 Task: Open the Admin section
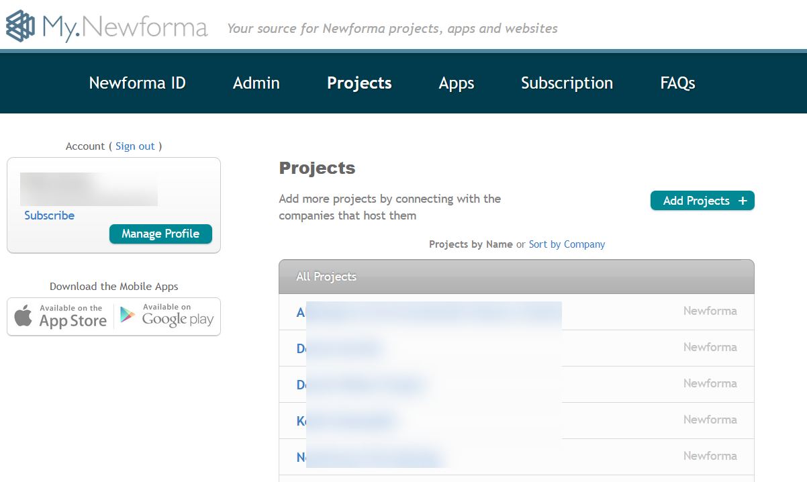[256, 83]
